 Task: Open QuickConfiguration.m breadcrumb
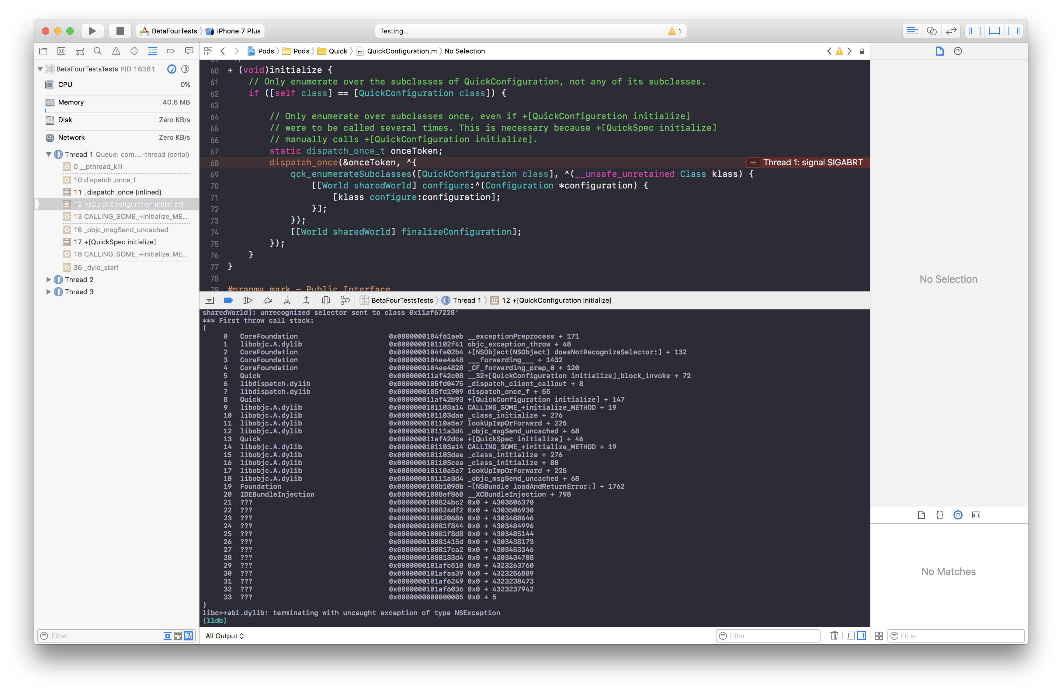pyautogui.click(x=397, y=51)
